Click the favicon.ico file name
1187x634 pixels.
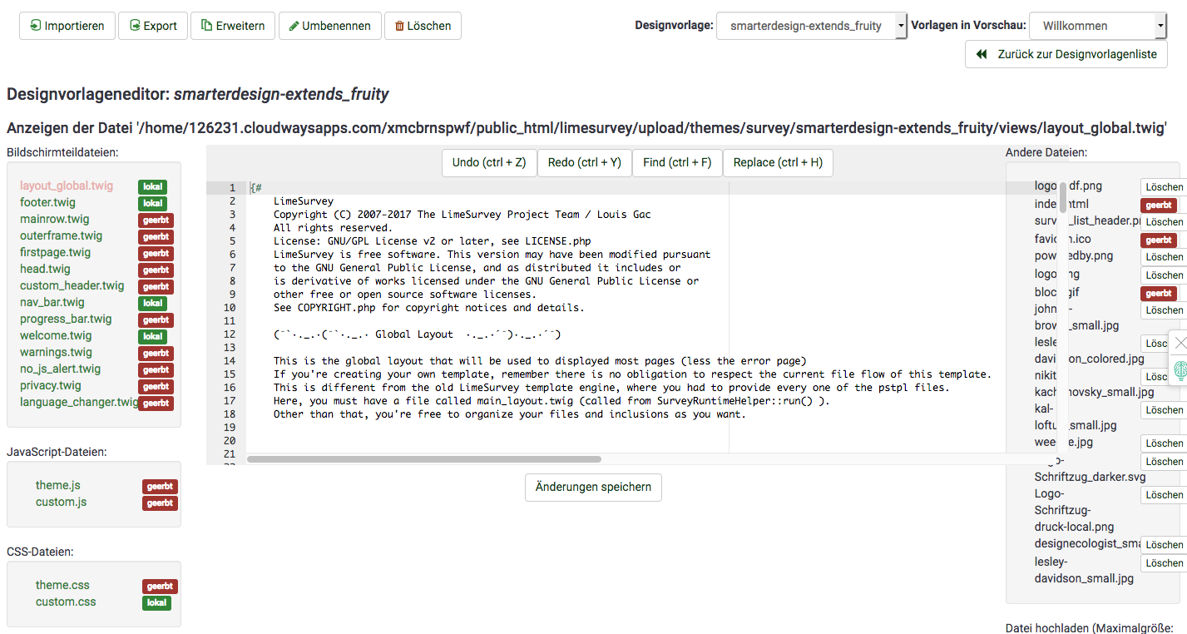click(x=1062, y=240)
